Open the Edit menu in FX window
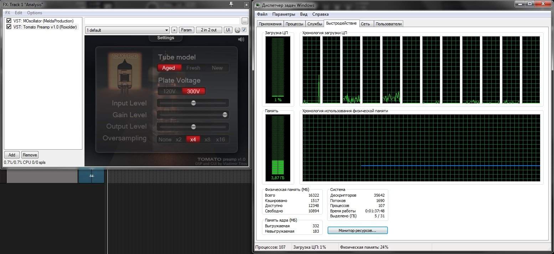The width and height of the screenshot is (554, 254). (19, 13)
